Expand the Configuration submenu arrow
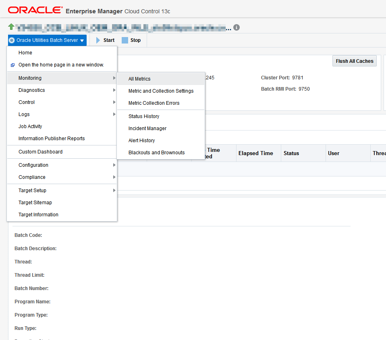 (114, 165)
